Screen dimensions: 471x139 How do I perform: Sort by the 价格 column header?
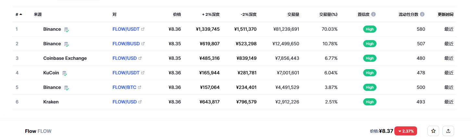click(x=177, y=15)
